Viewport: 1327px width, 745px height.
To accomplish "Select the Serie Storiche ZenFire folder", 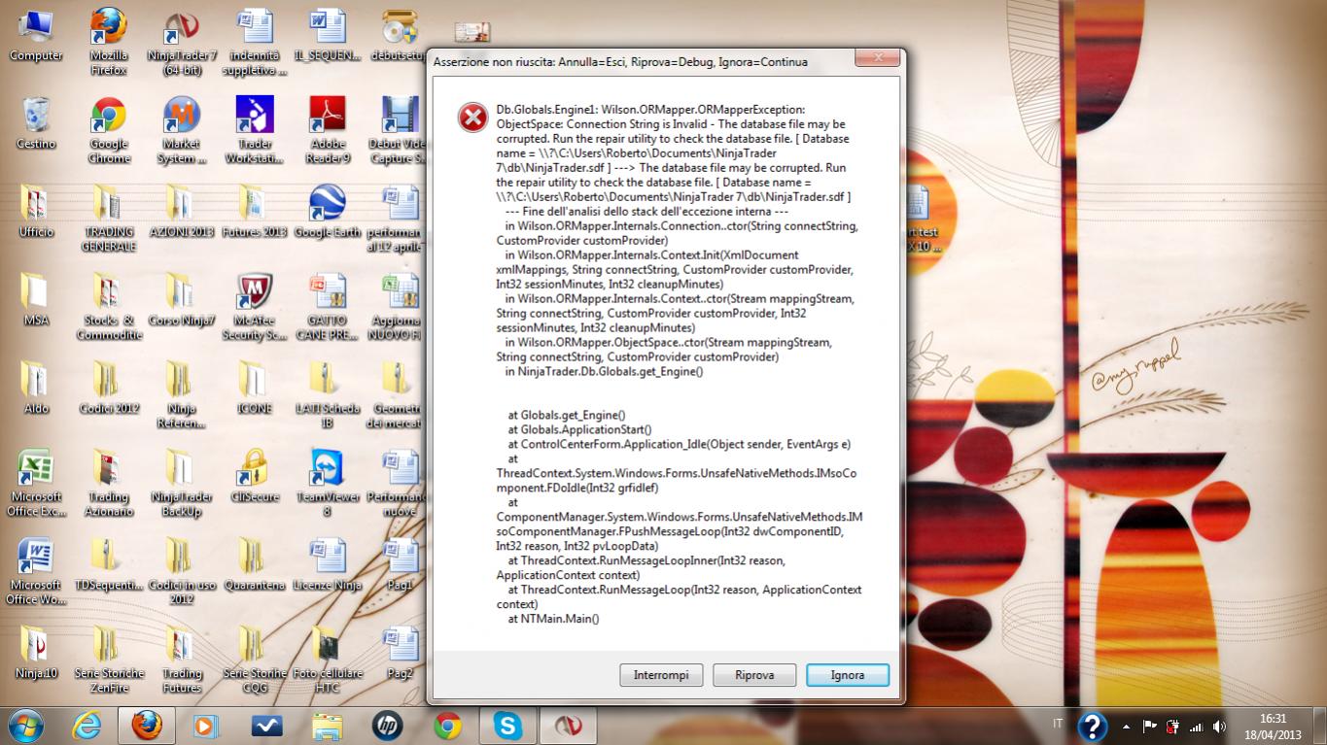I will click(109, 660).
